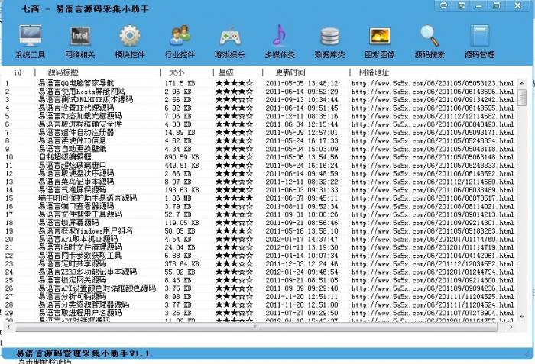Select row 易语言设置IE代理源码

point(260,108)
